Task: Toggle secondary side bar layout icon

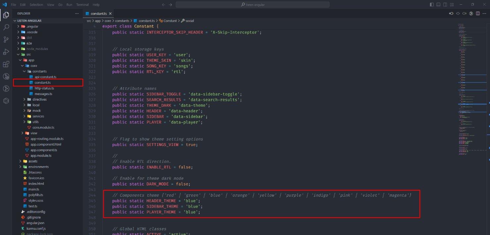Action: pos(445,5)
